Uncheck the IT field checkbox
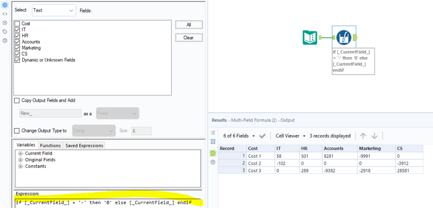 17,30
